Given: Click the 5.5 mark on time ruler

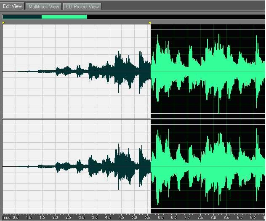Looking at the screenshot, I should coord(148,218).
